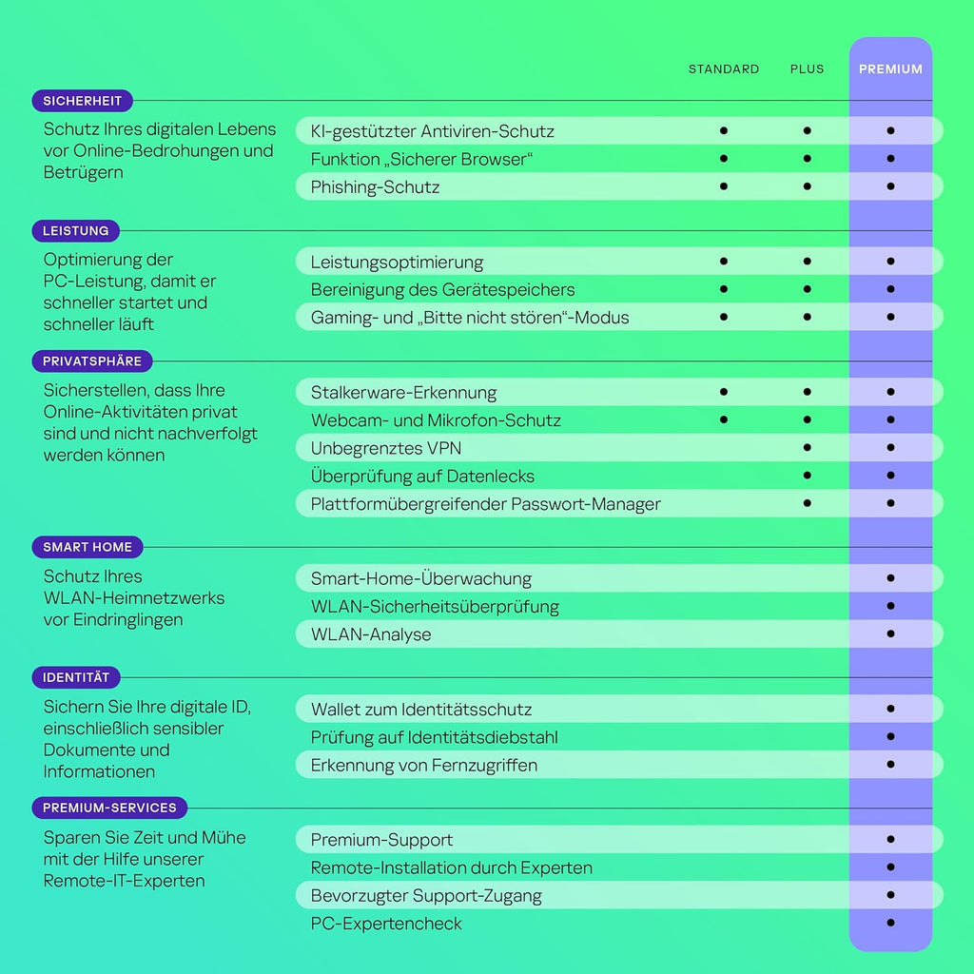
Task: Click the WLAN-Analyse feature label
Action: (x=371, y=634)
